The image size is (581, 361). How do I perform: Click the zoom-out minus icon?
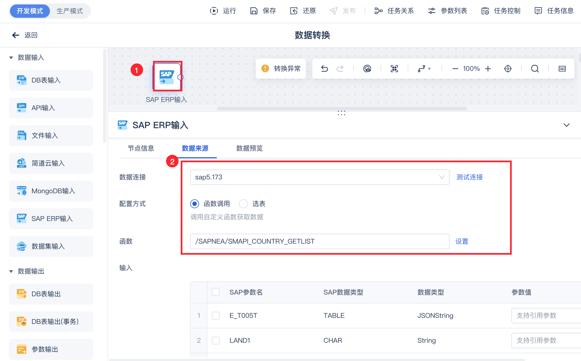coord(455,69)
